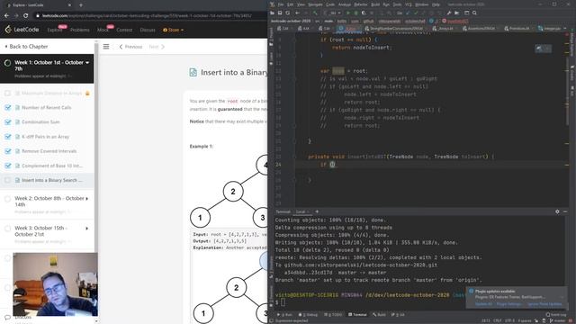Expand Week 3: October 15th - October 21st
This screenshot has height=324, width=576.
87,229
